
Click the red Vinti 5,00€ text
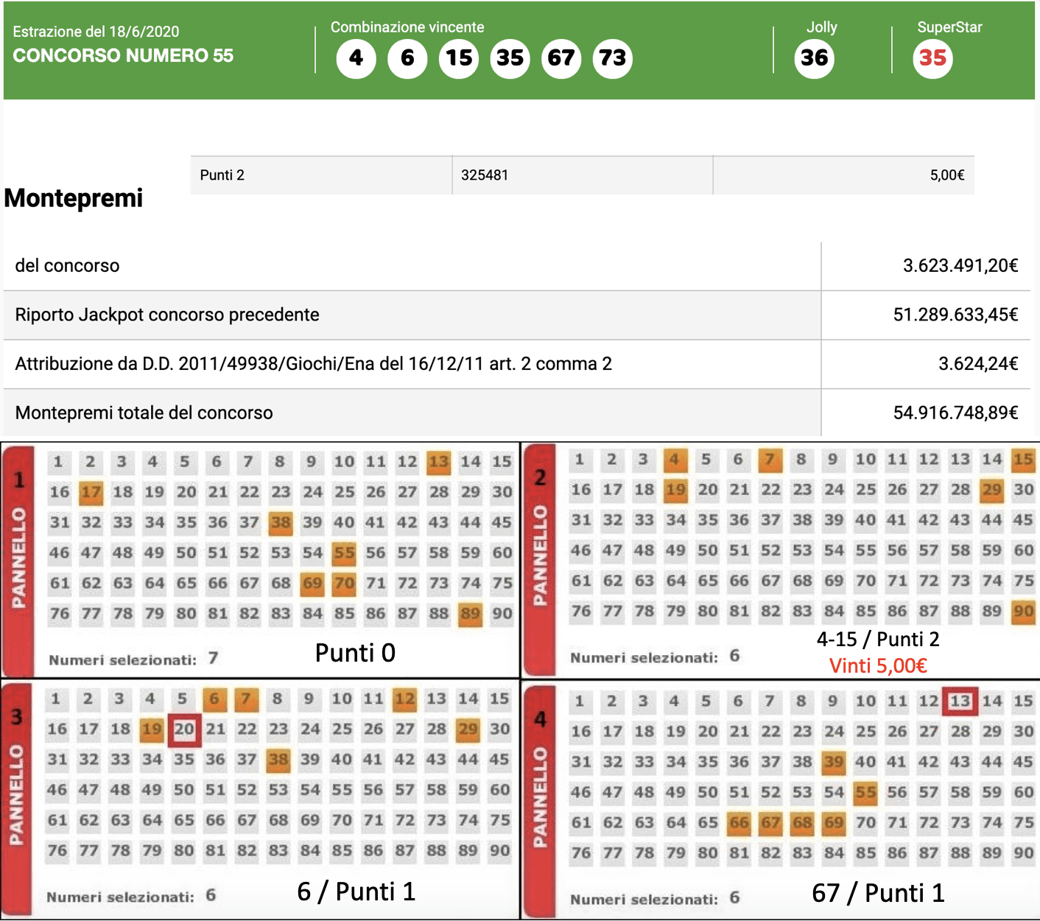pyautogui.click(x=877, y=666)
